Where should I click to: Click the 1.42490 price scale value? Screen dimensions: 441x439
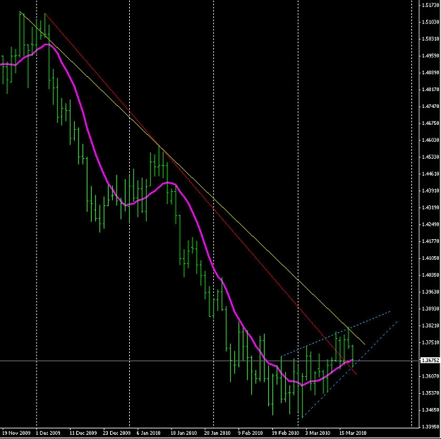click(430, 224)
